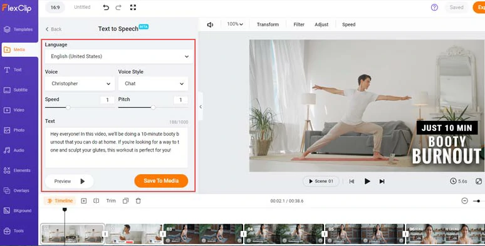Click the redo arrow icon
Viewport: 485px width, 246px height.
point(118,8)
